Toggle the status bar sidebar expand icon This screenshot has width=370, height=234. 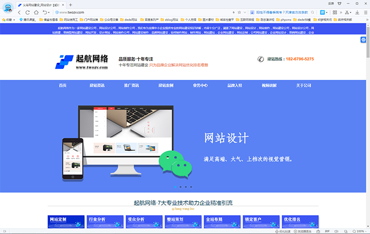point(4,232)
